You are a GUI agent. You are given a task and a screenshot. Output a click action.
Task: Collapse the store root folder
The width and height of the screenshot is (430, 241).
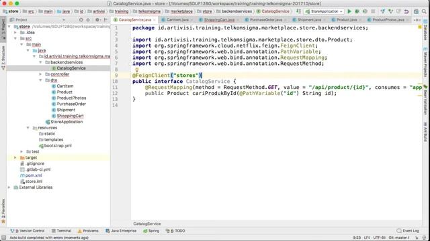click(x=9, y=27)
